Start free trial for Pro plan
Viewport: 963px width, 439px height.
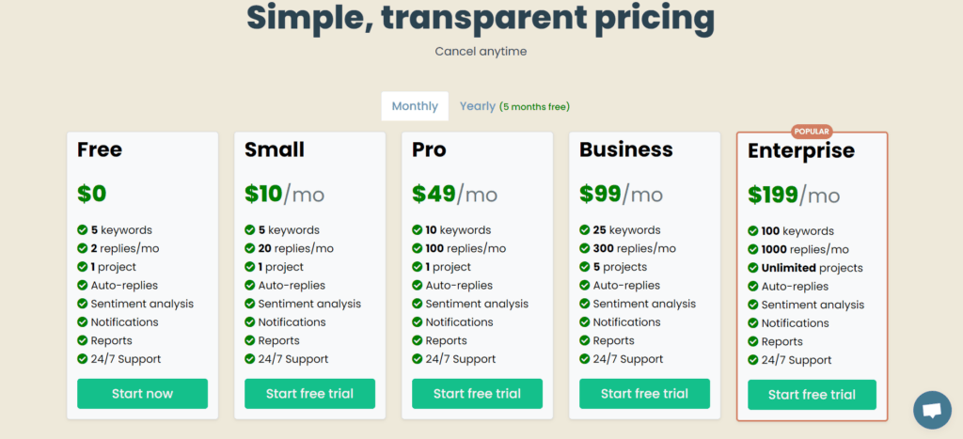click(477, 394)
